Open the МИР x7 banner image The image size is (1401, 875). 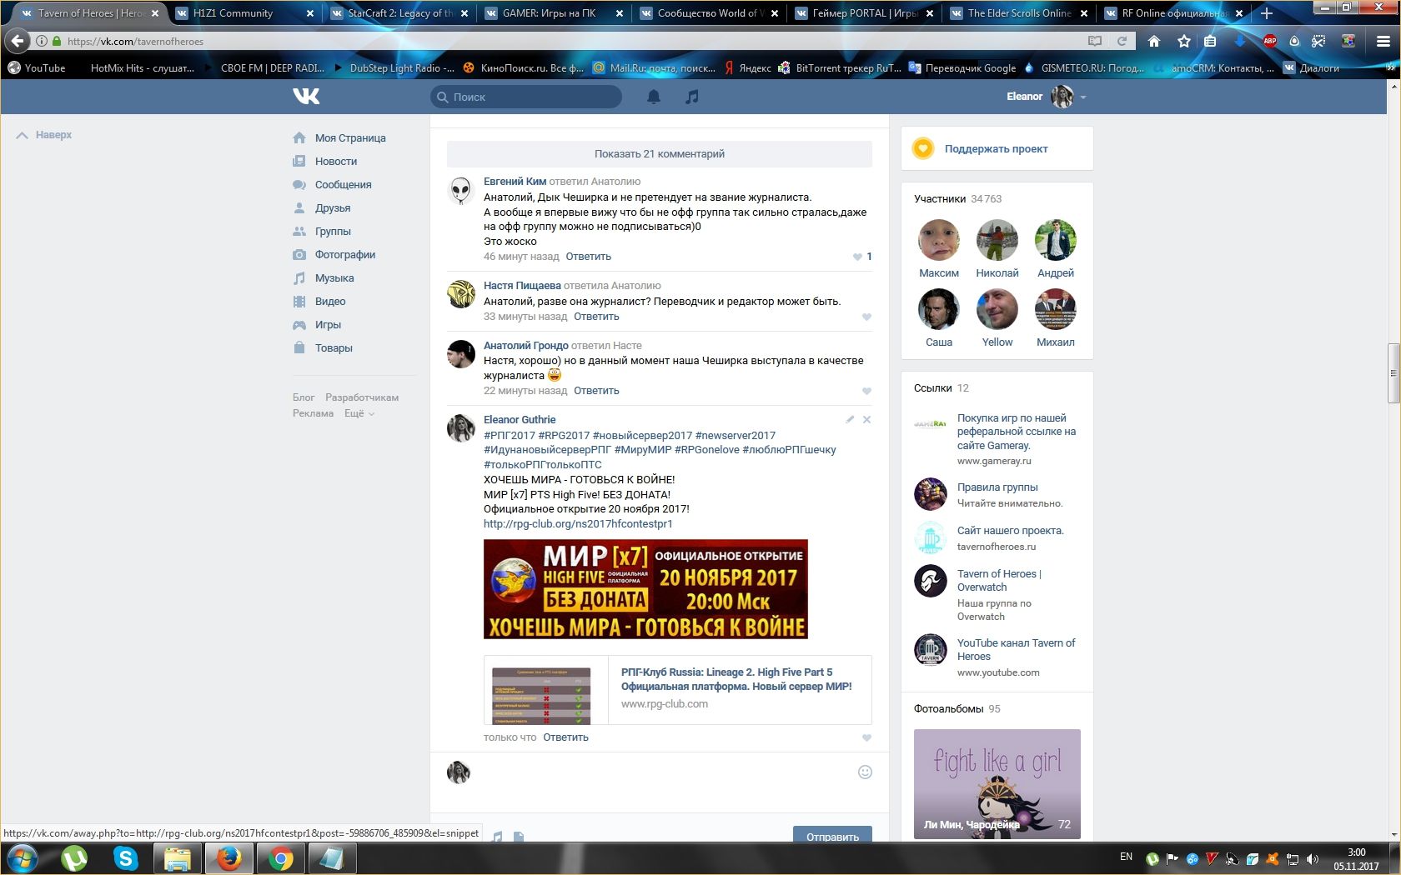point(645,589)
